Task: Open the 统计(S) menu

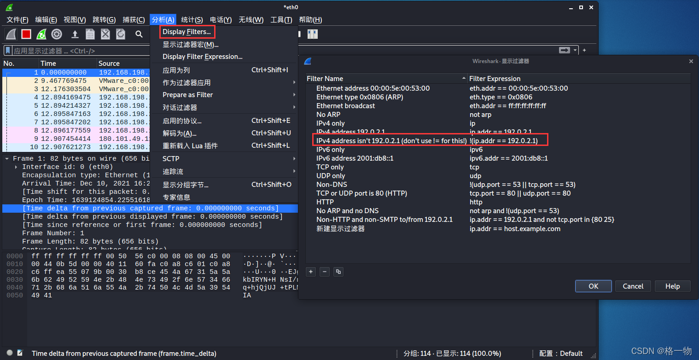Action: [x=192, y=20]
